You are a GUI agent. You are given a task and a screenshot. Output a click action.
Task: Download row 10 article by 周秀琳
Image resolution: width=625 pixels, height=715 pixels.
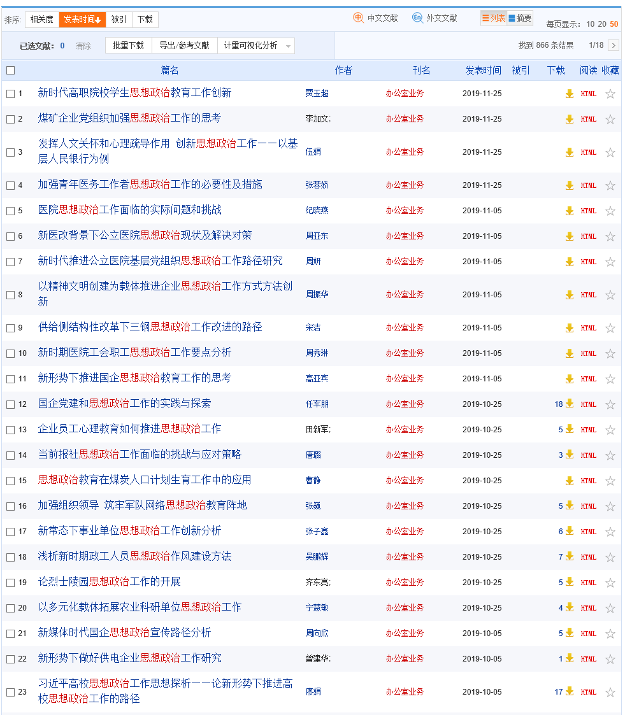[x=570, y=354]
